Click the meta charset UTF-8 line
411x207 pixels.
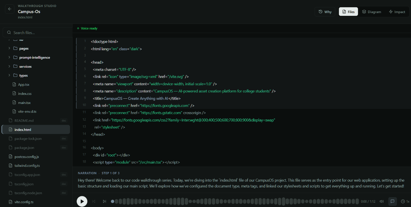click(x=114, y=69)
